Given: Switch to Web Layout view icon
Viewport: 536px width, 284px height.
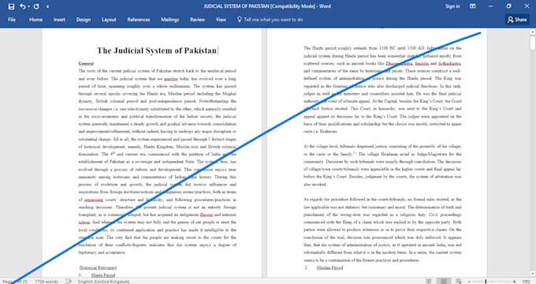Looking at the screenshot, I should [x=459, y=282].
